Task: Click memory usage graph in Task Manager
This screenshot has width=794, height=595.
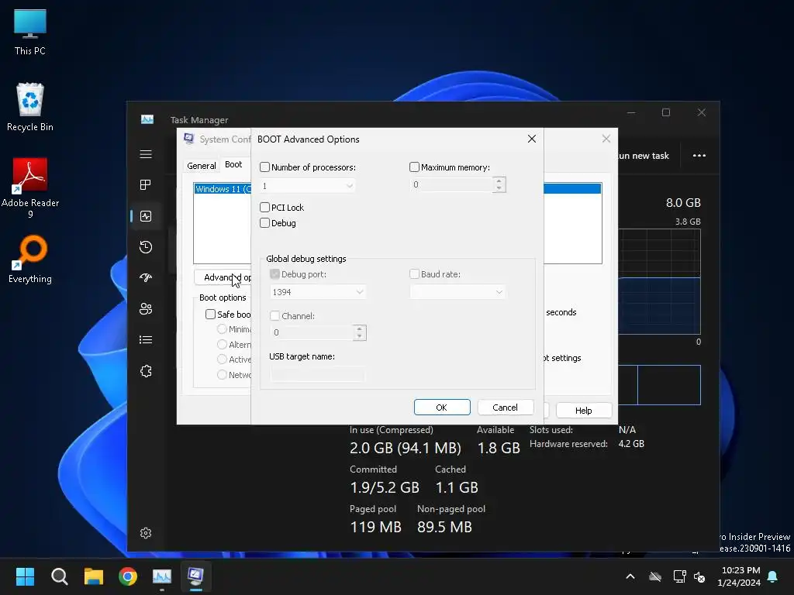Action: pos(659,282)
